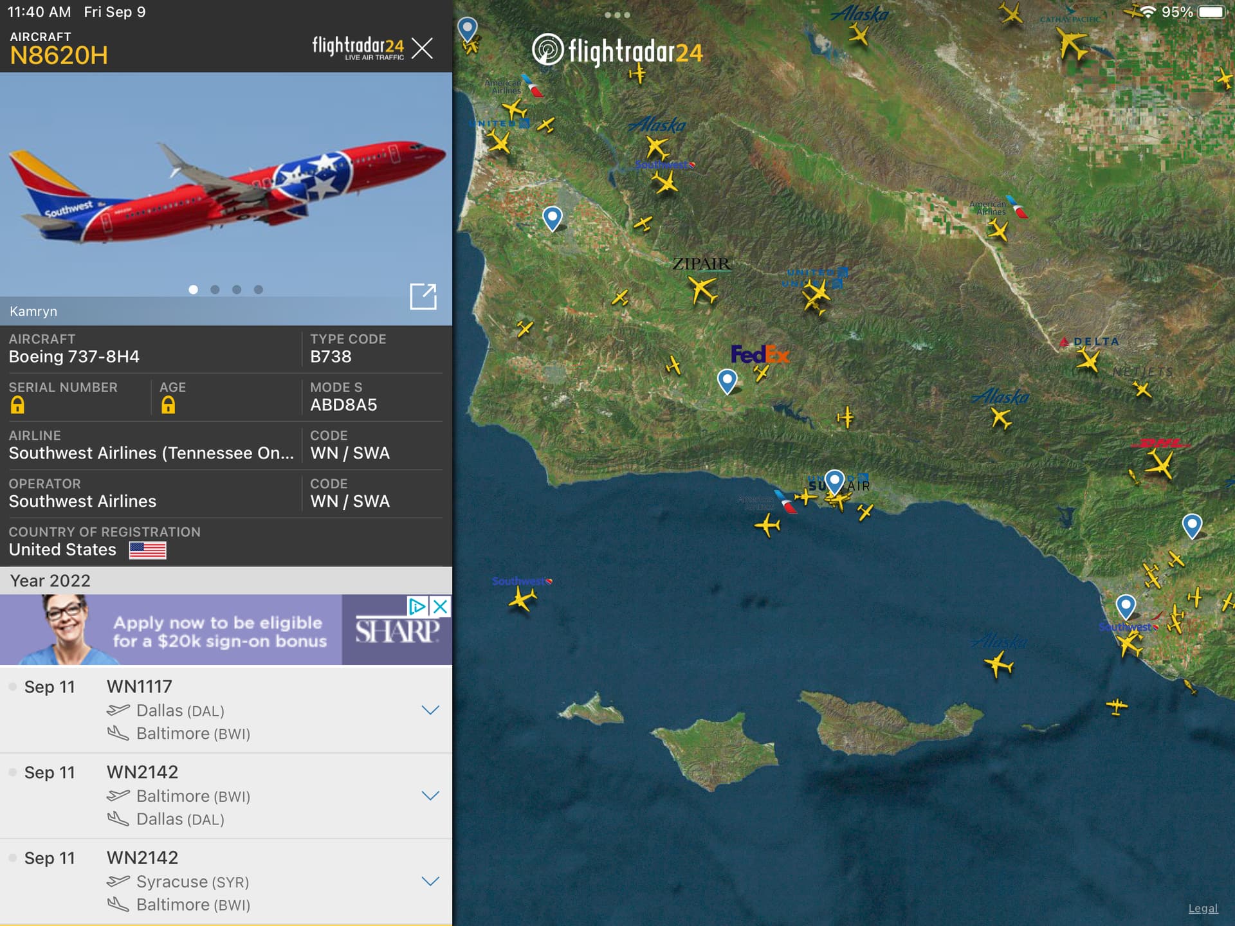Image resolution: width=1235 pixels, height=926 pixels.
Task: Tap the battery indicator in status bar
Action: pos(1211,12)
